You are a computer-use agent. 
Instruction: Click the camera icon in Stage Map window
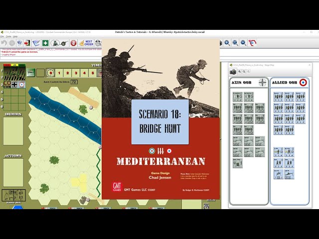(x=233, y=72)
